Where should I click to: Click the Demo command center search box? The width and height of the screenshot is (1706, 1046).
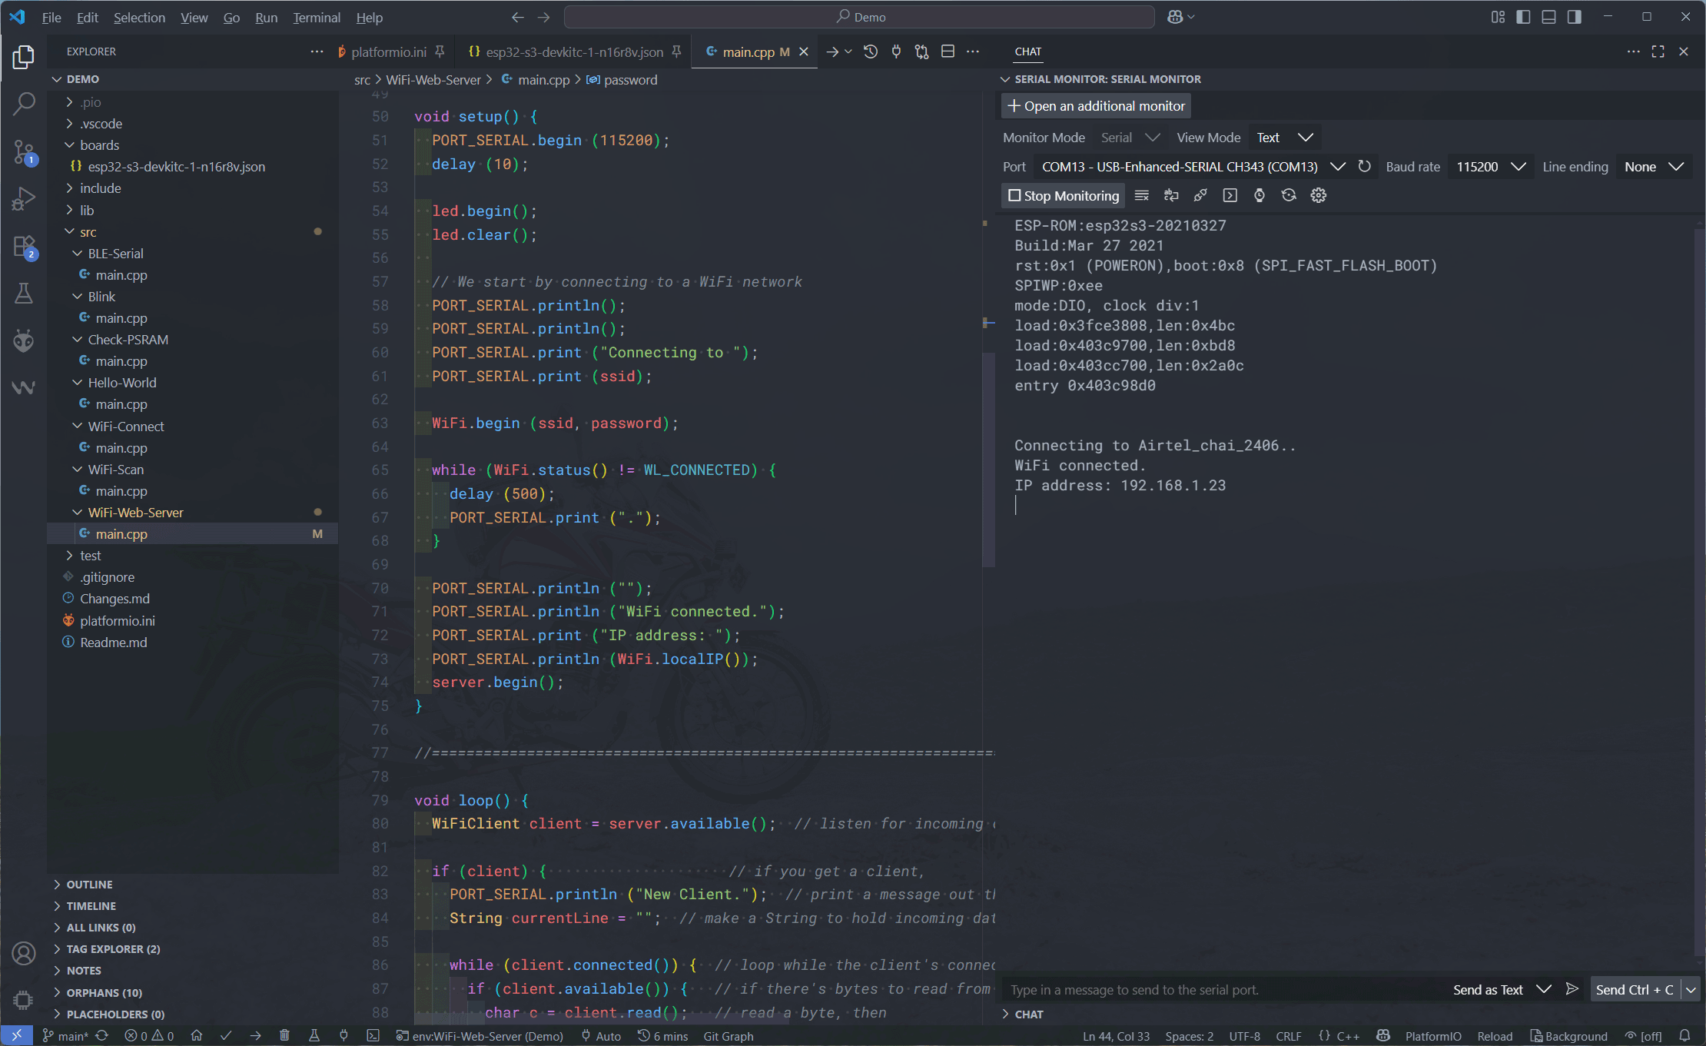point(859,17)
